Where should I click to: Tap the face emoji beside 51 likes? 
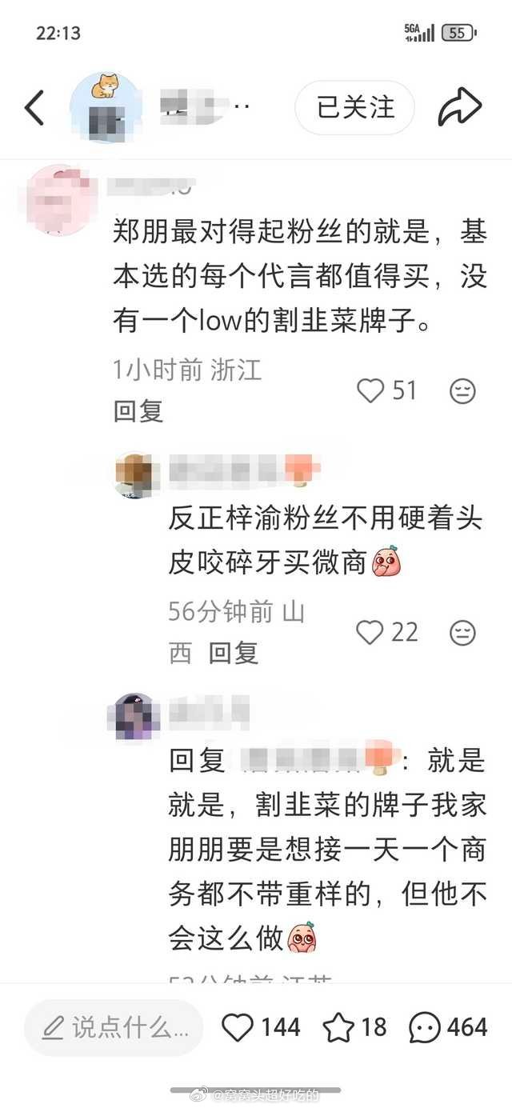(x=462, y=391)
